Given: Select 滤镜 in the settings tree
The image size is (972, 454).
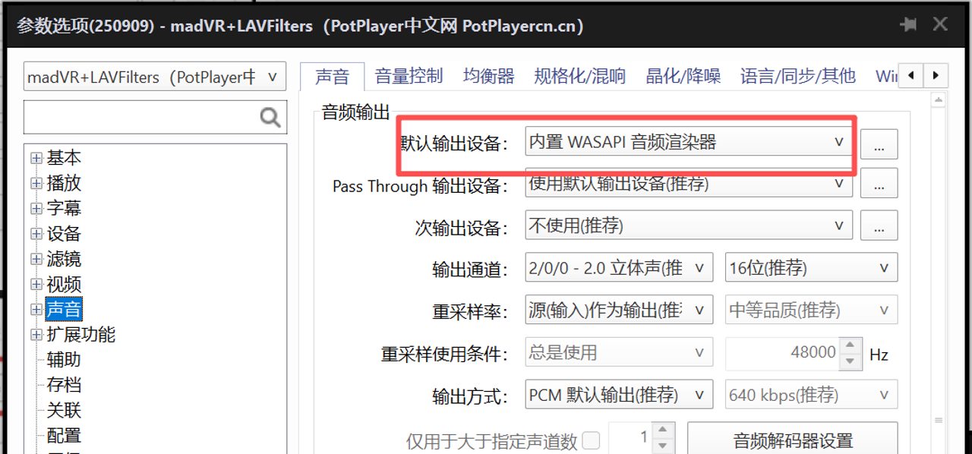Looking at the screenshot, I should pos(64,259).
